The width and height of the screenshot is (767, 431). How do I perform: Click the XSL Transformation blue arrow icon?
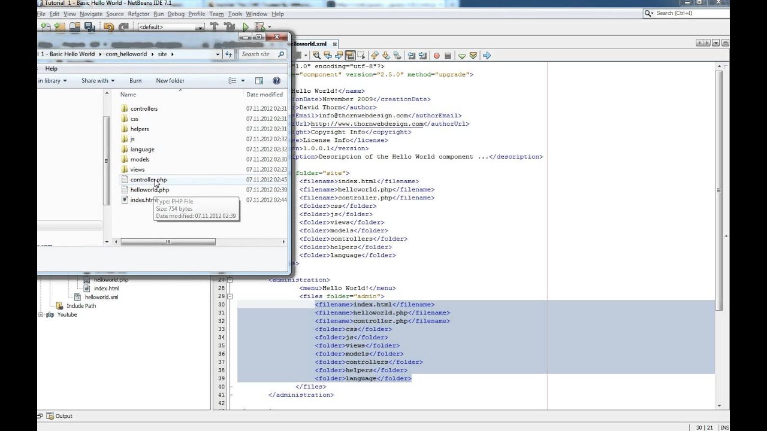tap(487, 56)
